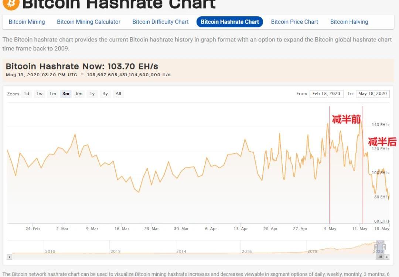Zoom chart to 1y
This screenshot has height=277, width=399.
pos(92,94)
